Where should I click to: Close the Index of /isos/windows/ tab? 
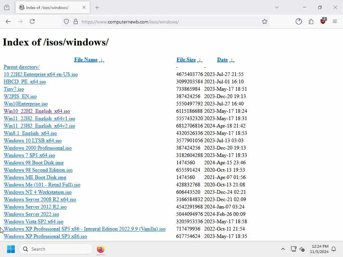(x=84, y=7)
